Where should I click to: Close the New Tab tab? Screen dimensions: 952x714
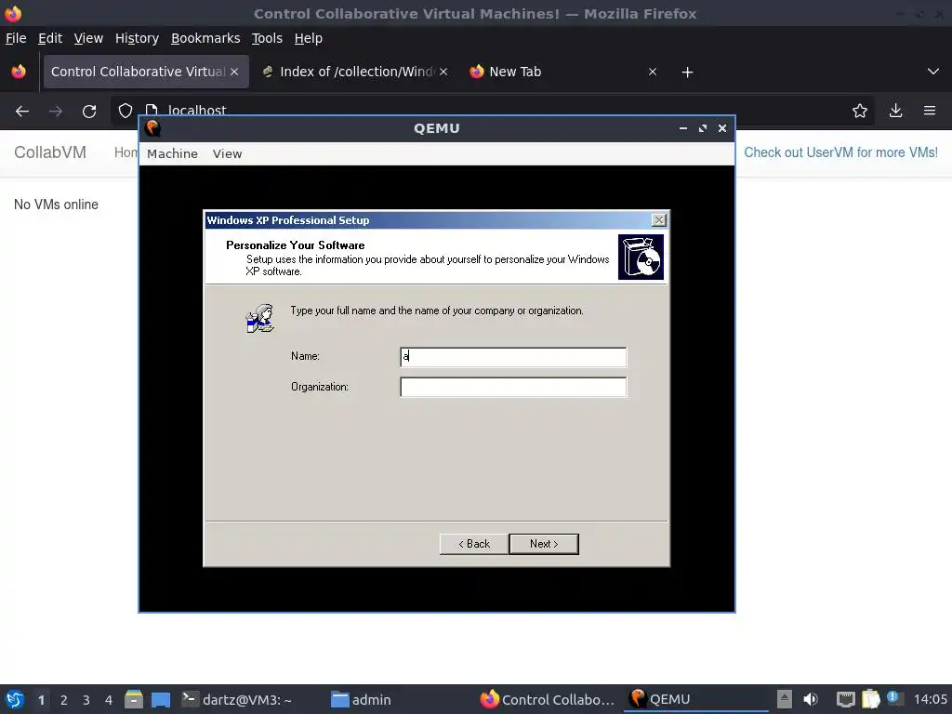[x=653, y=72]
